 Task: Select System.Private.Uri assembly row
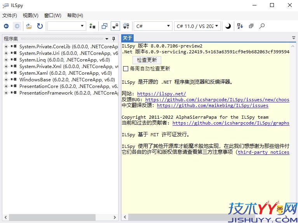click(69, 53)
